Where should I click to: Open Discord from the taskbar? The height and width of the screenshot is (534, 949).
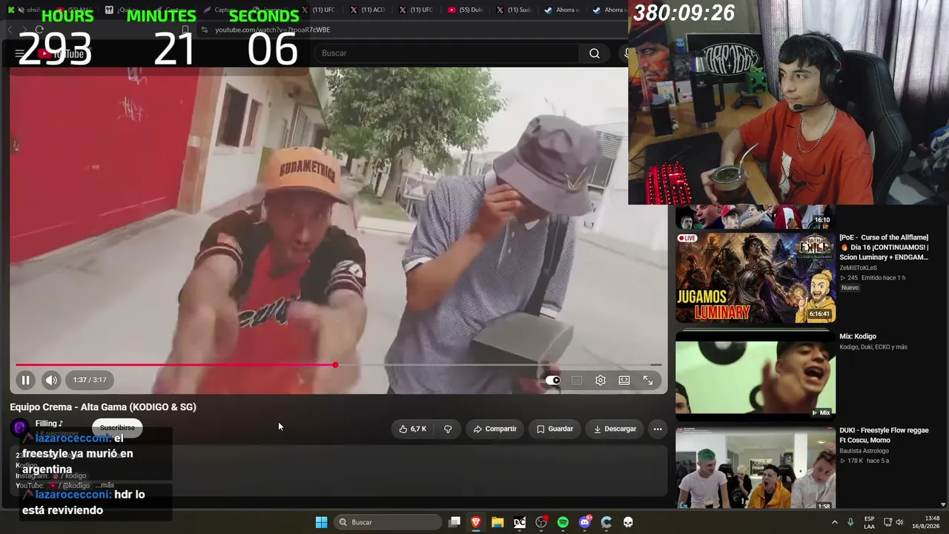pos(585,522)
